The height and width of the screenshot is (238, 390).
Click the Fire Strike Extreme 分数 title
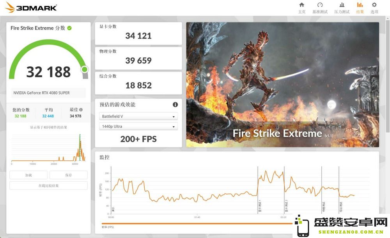click(38, 28)
